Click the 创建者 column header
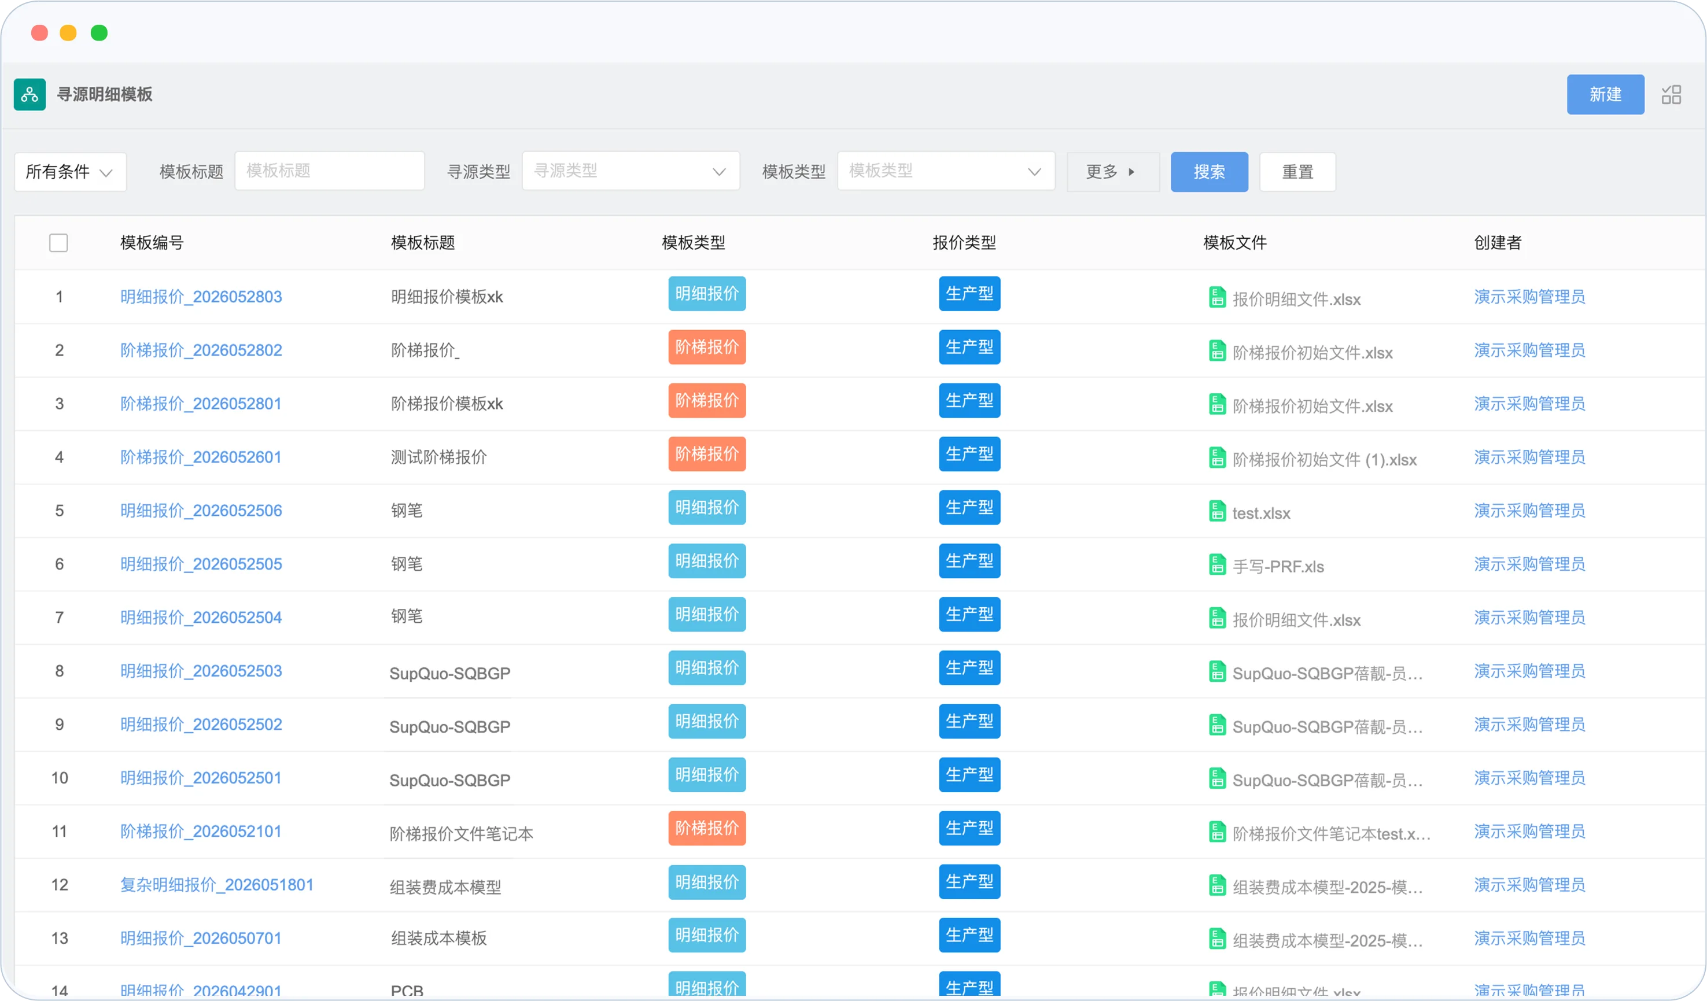This screenshot has width=1707, height=1001. [1498, 242]
